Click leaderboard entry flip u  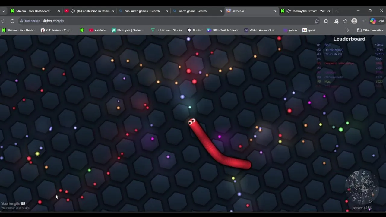327,45
